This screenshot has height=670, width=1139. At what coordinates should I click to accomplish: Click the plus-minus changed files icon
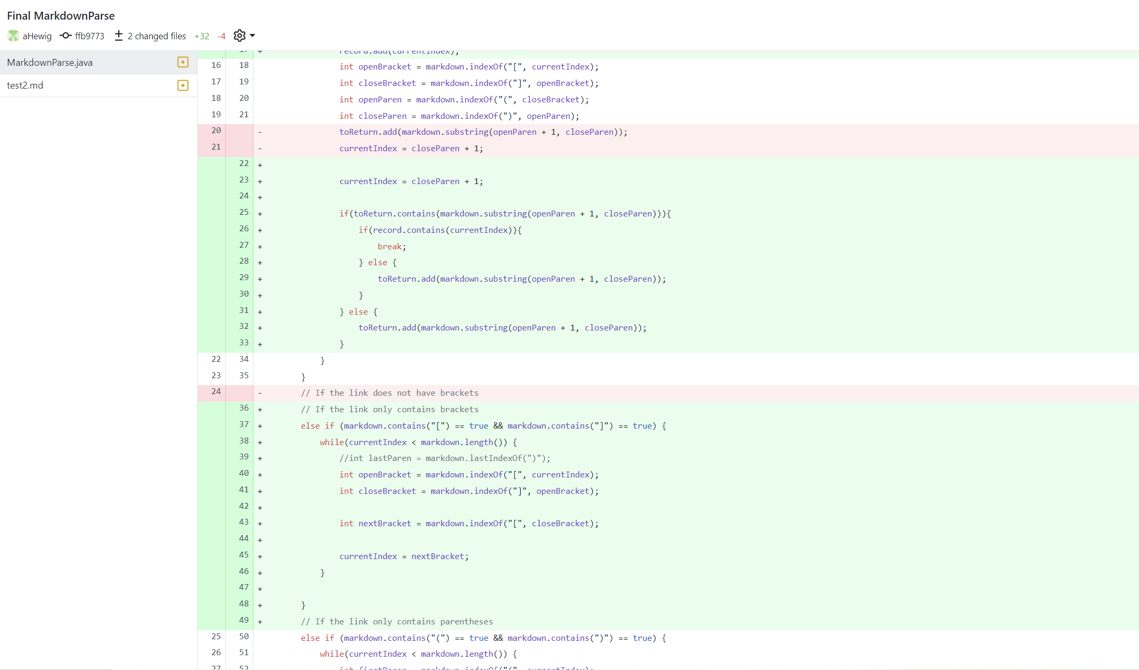click(x=119, y=36)
